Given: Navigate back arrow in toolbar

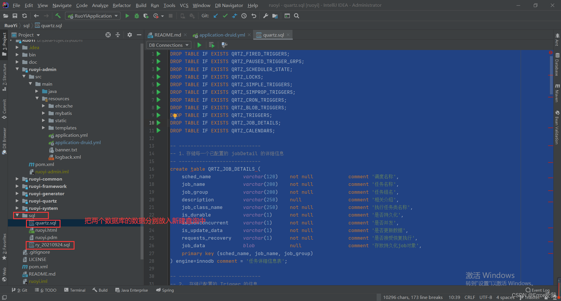Looking at the screenshot, I should pos(36,16).
